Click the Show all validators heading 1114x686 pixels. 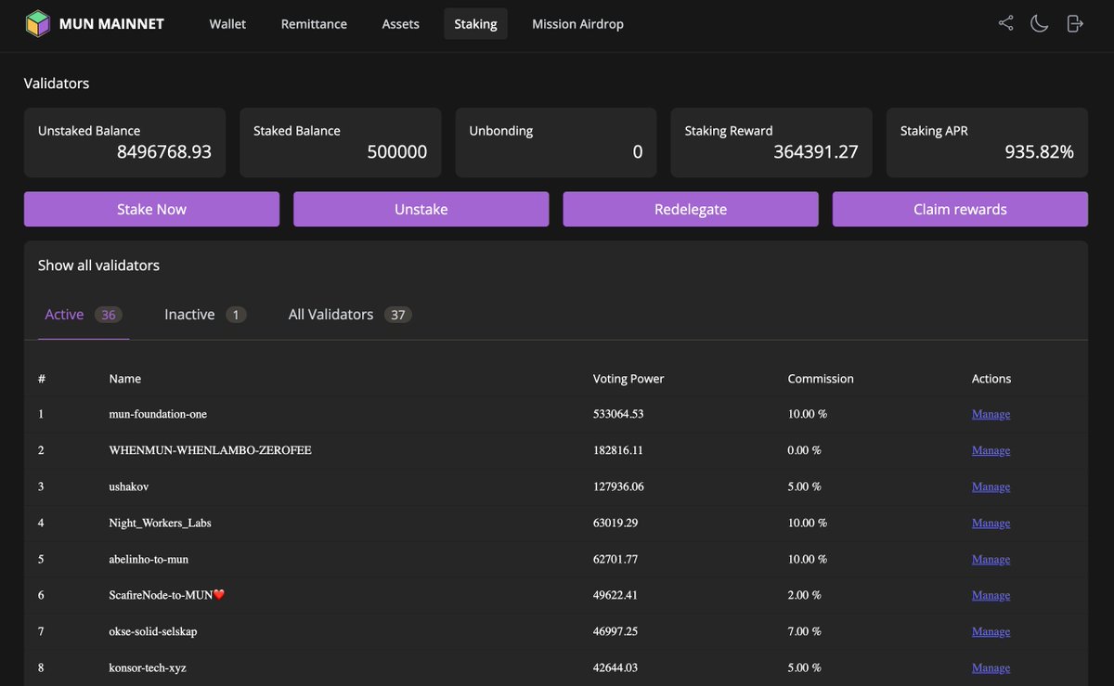point(98,265)
